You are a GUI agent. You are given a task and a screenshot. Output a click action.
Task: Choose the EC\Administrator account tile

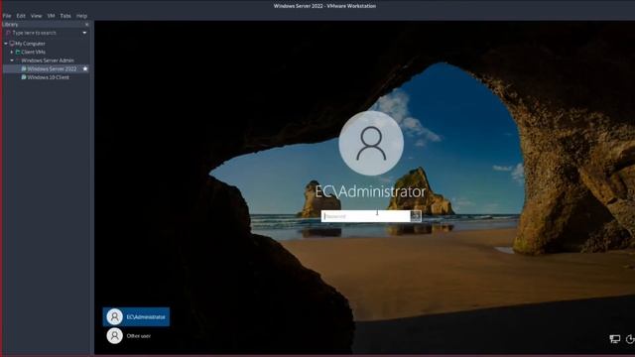click(x=136, y=316)
